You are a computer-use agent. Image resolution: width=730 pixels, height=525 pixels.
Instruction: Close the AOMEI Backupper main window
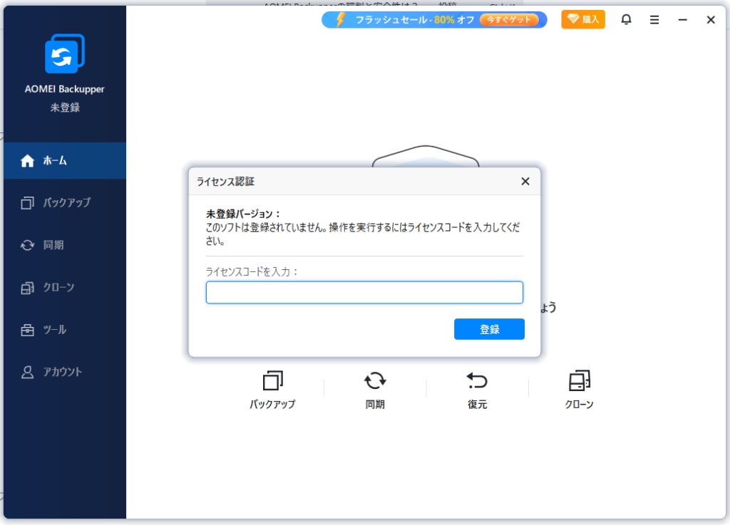711,19
